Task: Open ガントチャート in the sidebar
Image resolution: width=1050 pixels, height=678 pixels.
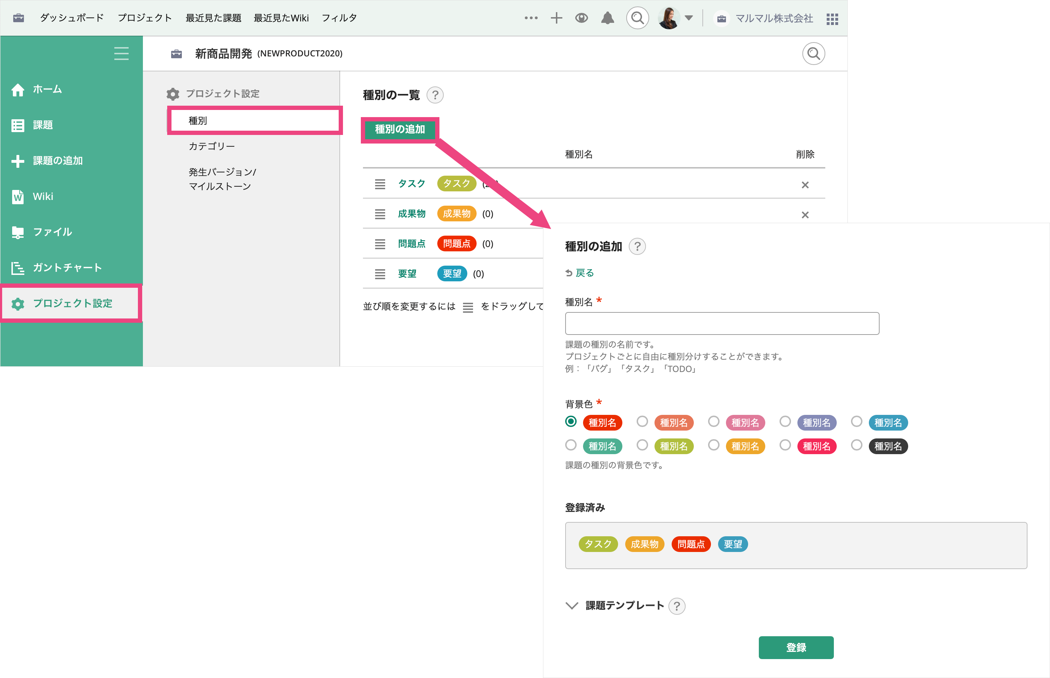Action: 68,268
